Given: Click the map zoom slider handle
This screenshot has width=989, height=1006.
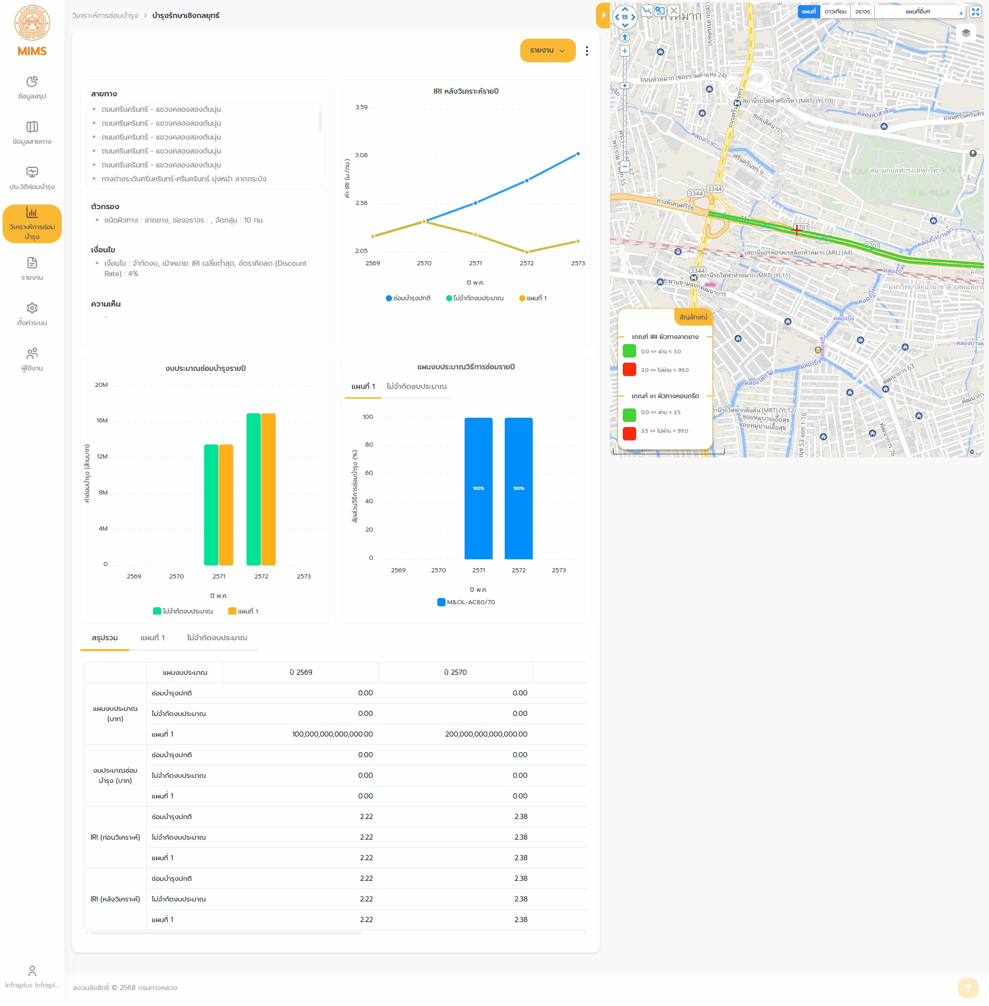Looking at the screenshot, I should point(625,86).
